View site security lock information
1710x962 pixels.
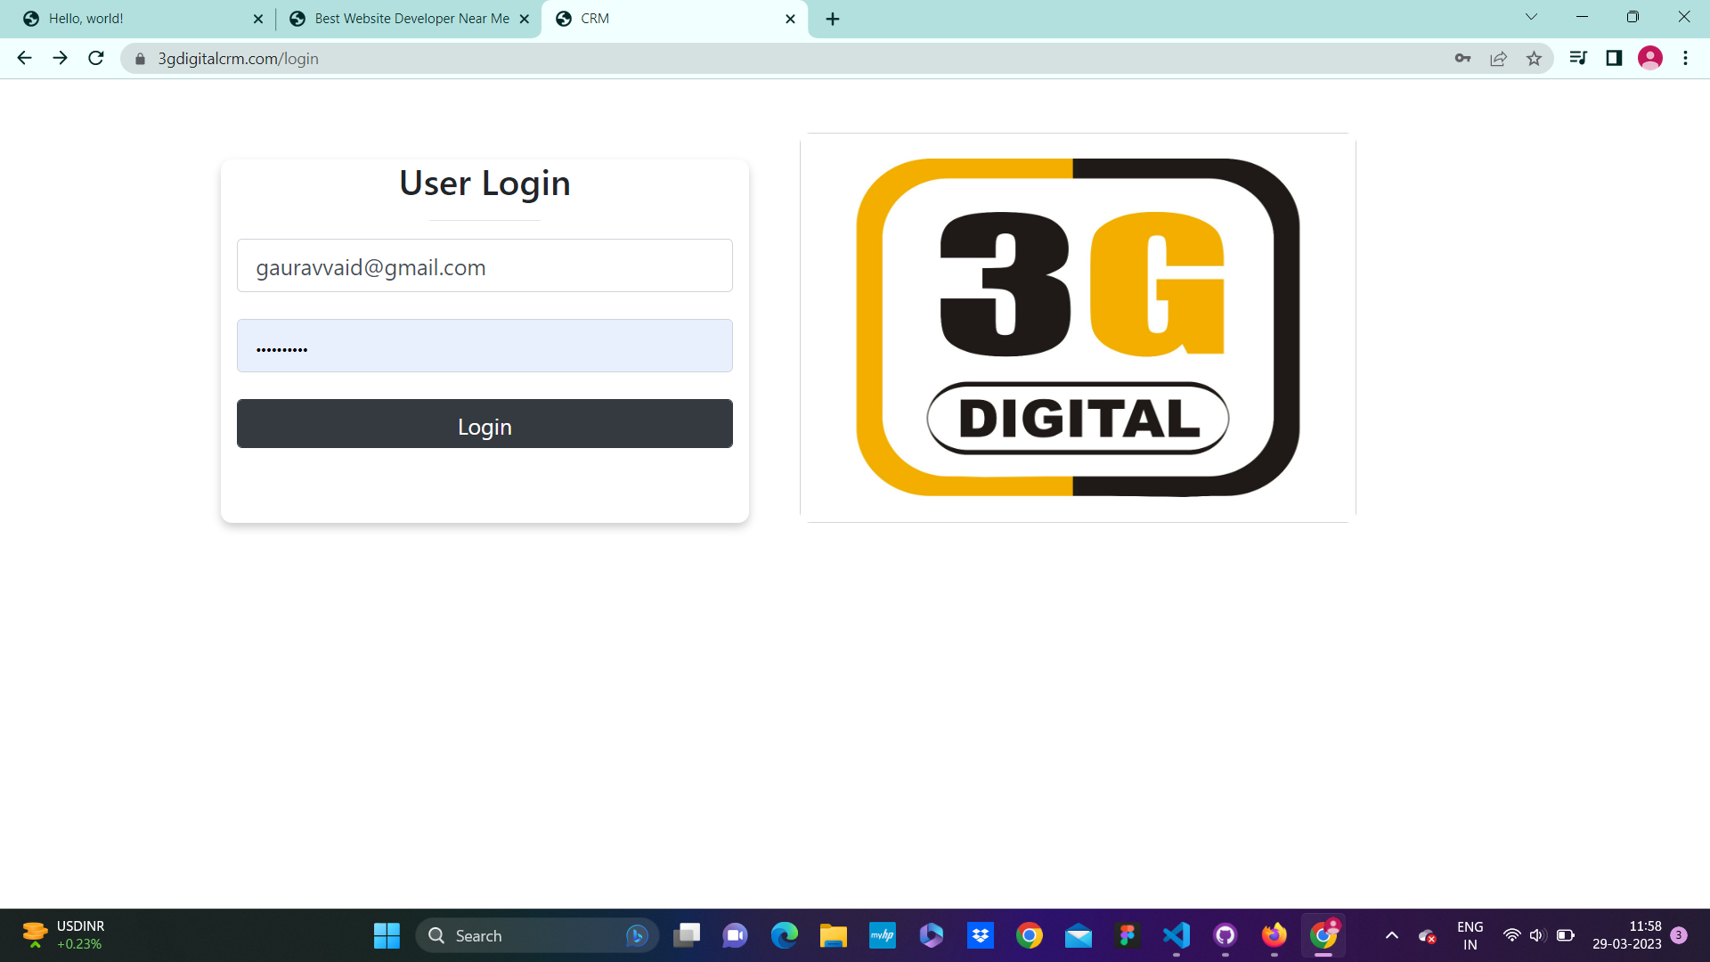coord(140,59)
